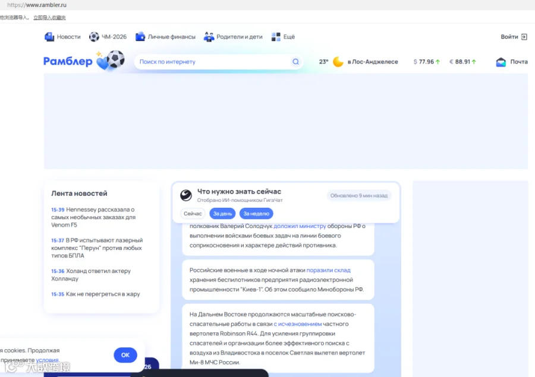Screen dimensions: 535x377
Task: Open Родители и дети menu item
Action: point(240,37)
